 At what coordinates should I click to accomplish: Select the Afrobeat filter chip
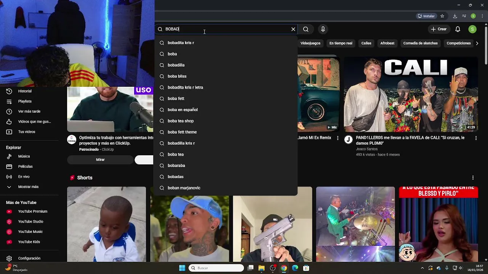click(387, 43)
